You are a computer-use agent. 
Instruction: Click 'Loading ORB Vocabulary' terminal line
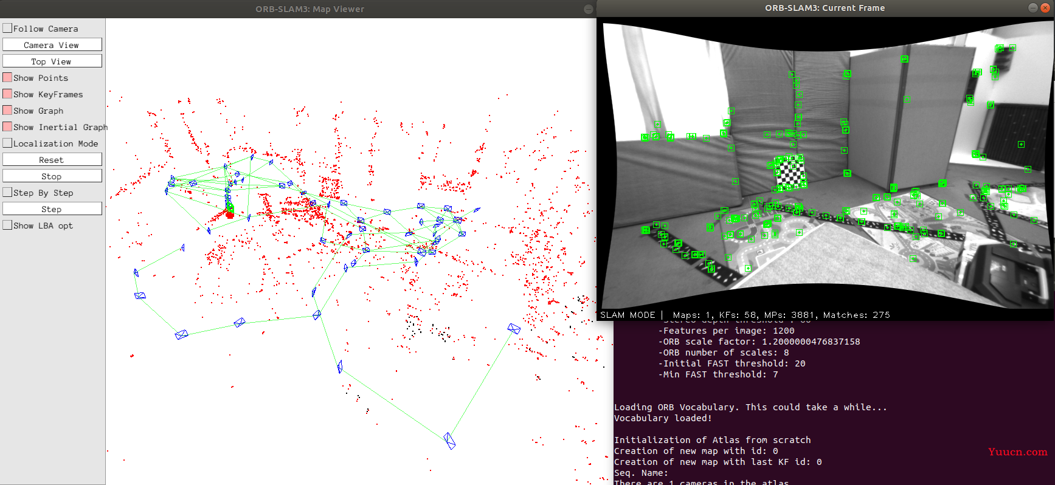[751, 407]
